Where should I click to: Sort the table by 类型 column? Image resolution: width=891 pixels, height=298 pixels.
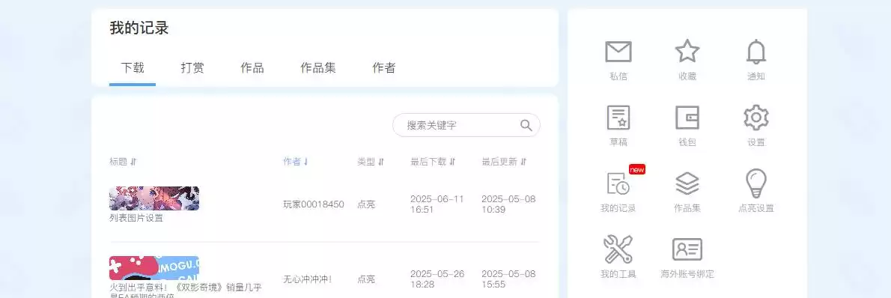(371, 162)
